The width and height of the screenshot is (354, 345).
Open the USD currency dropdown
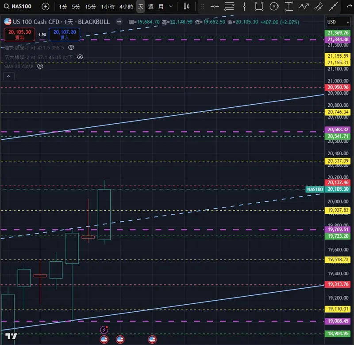(x=338, y=22)
